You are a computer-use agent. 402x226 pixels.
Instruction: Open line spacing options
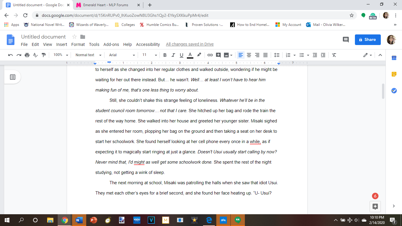(277, 55)
